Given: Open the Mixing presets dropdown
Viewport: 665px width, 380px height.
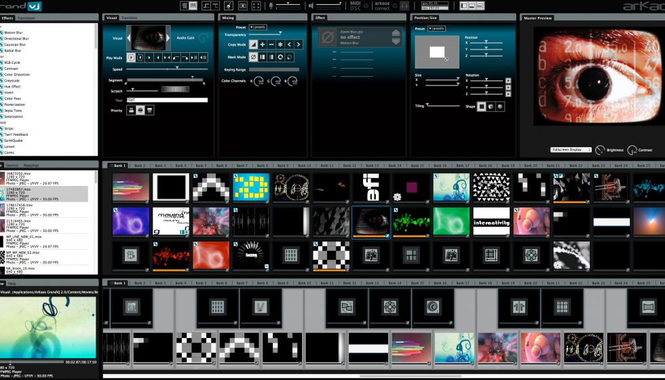Looking at the screenshot, I should coord(257,27).
